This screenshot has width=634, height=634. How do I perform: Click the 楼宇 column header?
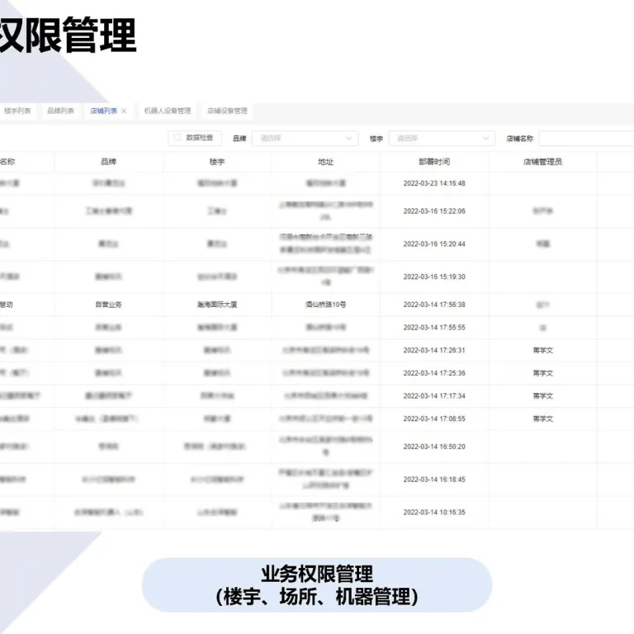217,162
